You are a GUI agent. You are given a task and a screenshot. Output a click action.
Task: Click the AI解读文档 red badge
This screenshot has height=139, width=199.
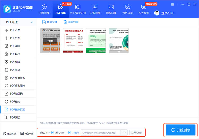point(151,4)
